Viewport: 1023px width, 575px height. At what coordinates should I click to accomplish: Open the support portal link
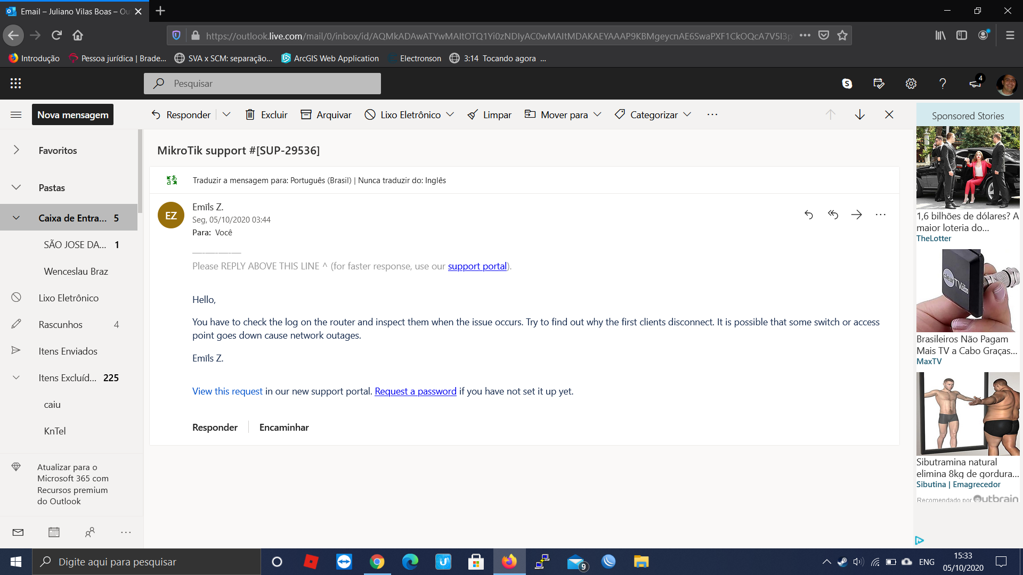tap(477, 266)
